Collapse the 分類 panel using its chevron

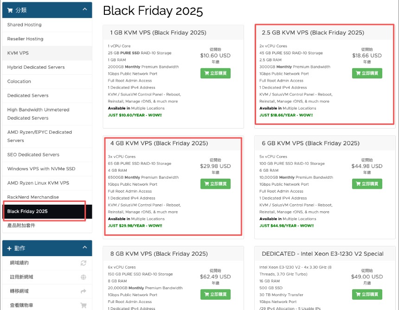tap(84, 9)
